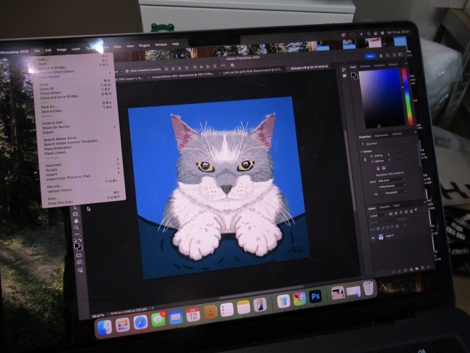470x353 pixels.
Task: Click the Comments speech bubble panel icon
Action: [x=344, y=76]
